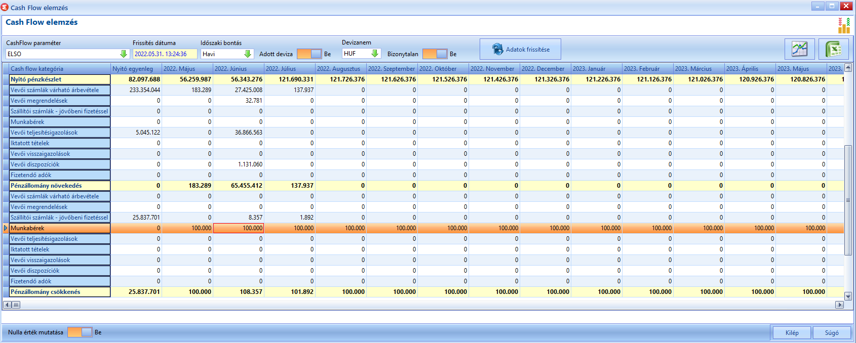Click the grid scroll-up arrow
856x343 pixels.
(848, 68)
